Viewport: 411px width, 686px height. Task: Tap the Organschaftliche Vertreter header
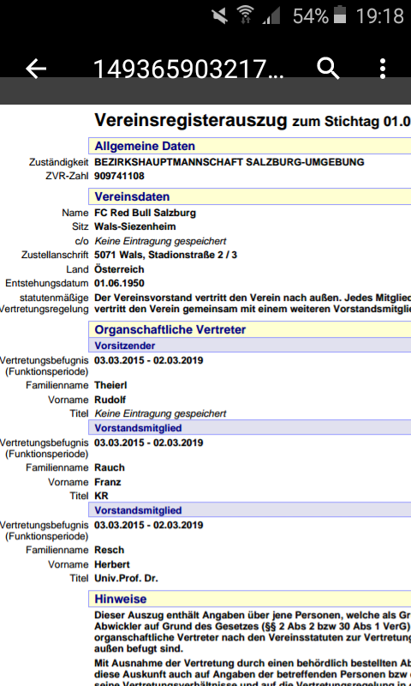pyautogui.click(x=249, y=329)
